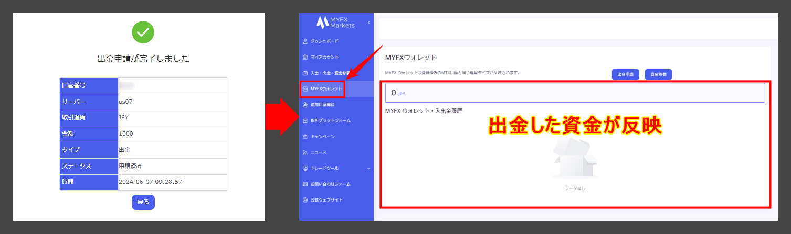This screenshot has height=234, width=791.
Task: Open 公式ウェブサイト via its globe icon
Action: [x=305, y=200]
